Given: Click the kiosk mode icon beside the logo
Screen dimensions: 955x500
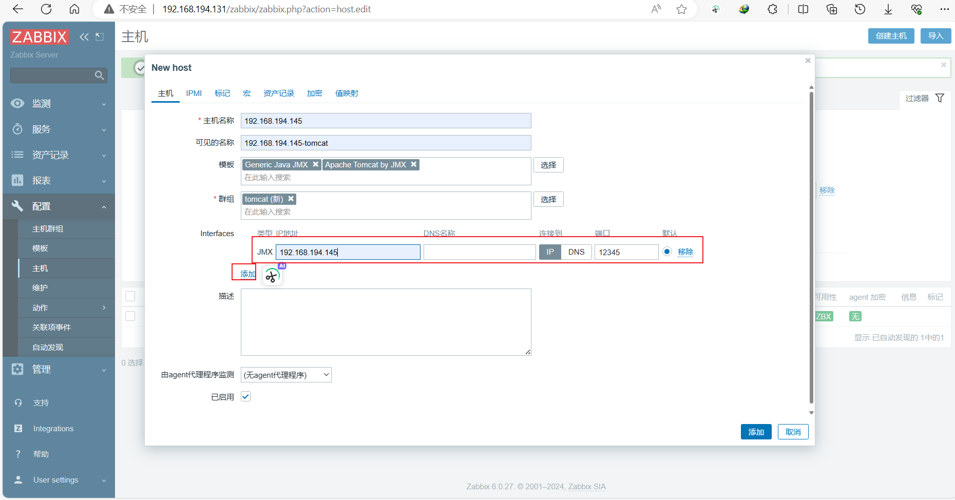Looking at the screenshot, I should pyautogui.click(x=100, y=37).
